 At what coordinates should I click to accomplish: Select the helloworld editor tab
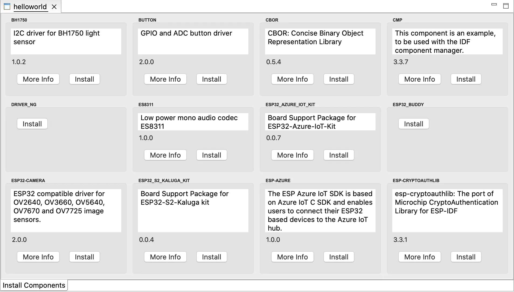pos(30,7)
